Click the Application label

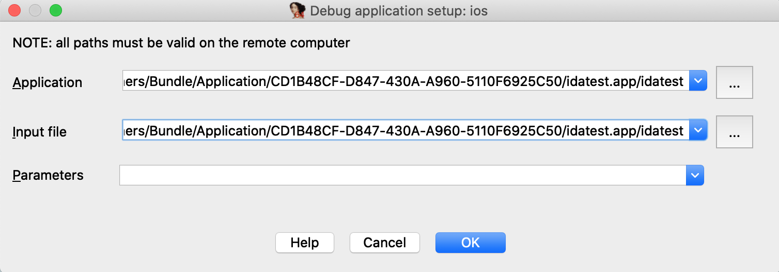coord(48,82)
